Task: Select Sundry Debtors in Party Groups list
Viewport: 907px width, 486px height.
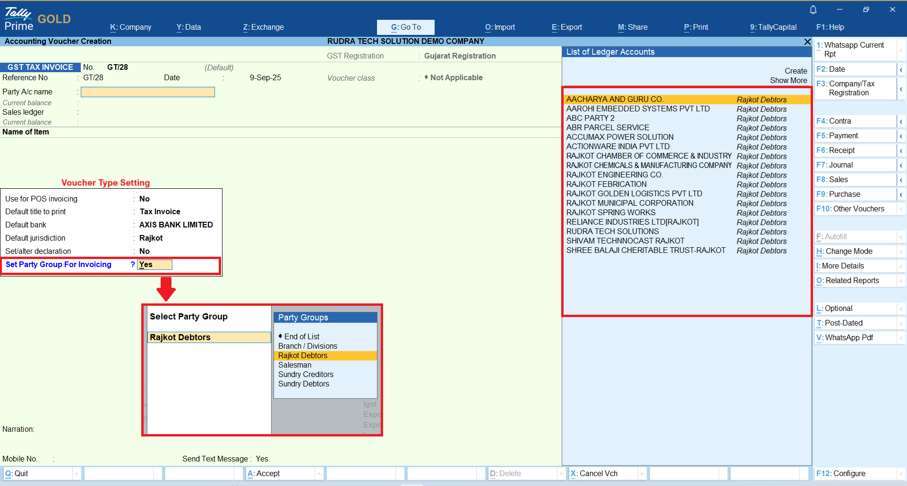Action: 303,384
